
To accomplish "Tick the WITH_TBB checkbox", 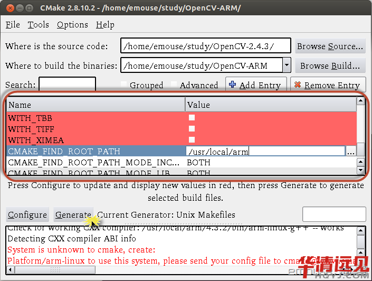I will [x=192, y=118].
